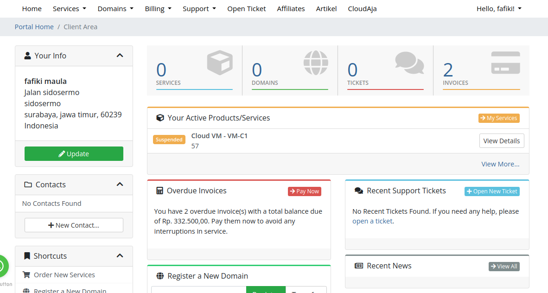548x293 pixels.
Task: Click the Cloud VM - VM-C1 service name
Action: point(219,136)
